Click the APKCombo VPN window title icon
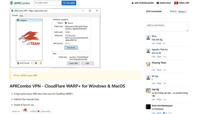Screen dimensions: 203x114 point(12,11)
